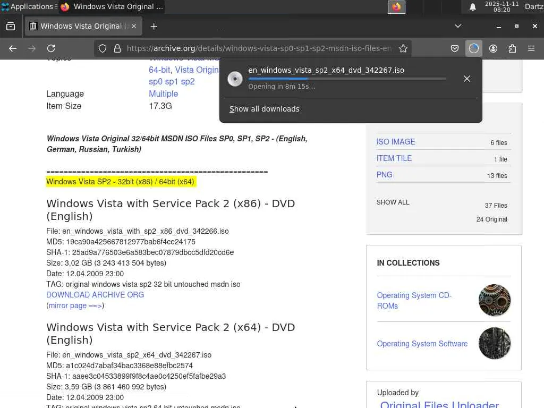This screenshot has width=544, height=408.
Task: Click the DOWNLOAD ARCHIVE ORG link
Action: [95, 295]
